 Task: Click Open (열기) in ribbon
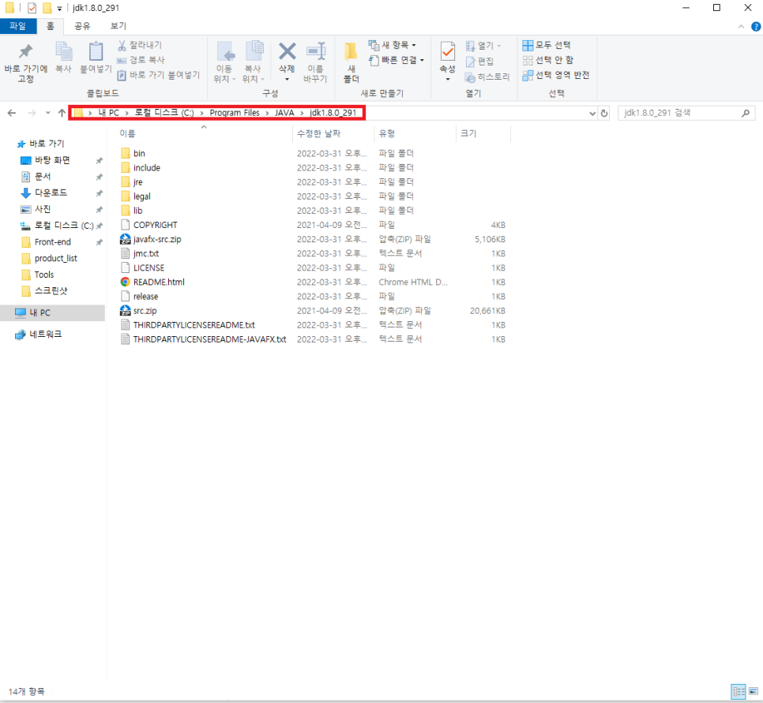[483, 46]
